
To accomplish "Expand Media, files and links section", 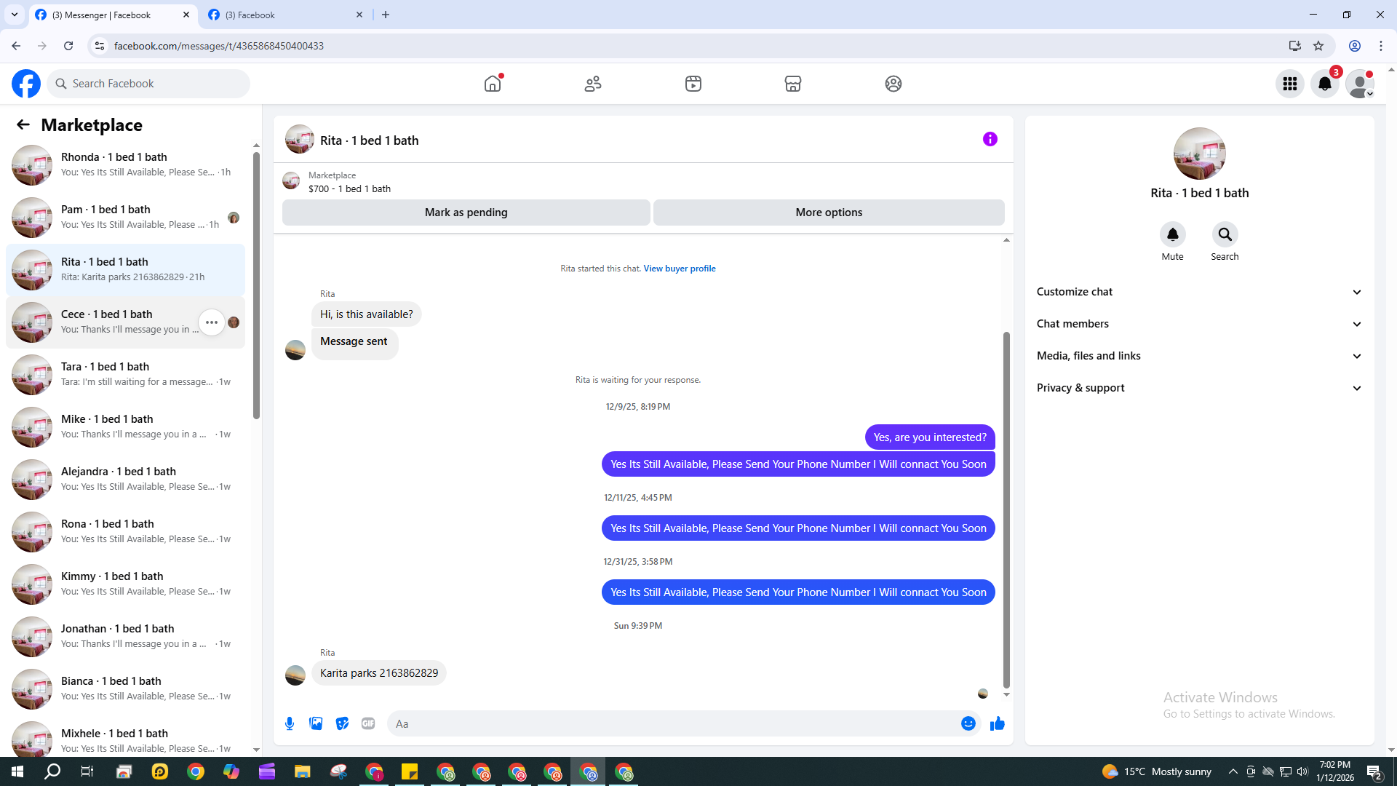I will (x=1198, y=356).
